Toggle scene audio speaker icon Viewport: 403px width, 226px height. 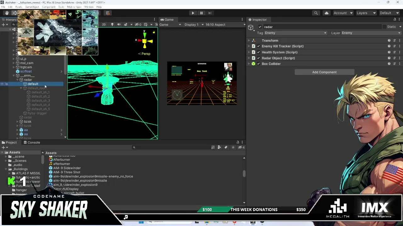[119, 24]
